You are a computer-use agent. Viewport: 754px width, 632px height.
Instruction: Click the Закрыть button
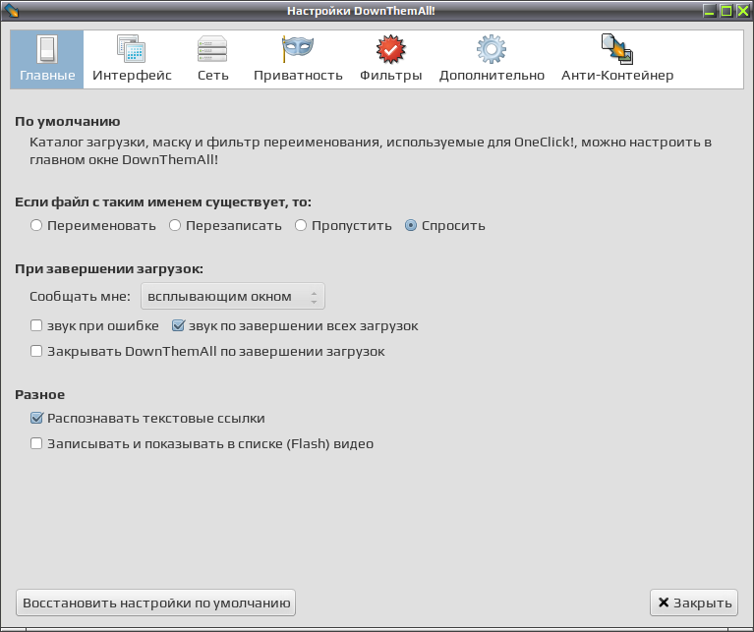tap(694, 603)
